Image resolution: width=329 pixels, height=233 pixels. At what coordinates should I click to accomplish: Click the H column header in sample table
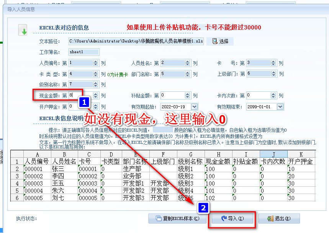219,155
